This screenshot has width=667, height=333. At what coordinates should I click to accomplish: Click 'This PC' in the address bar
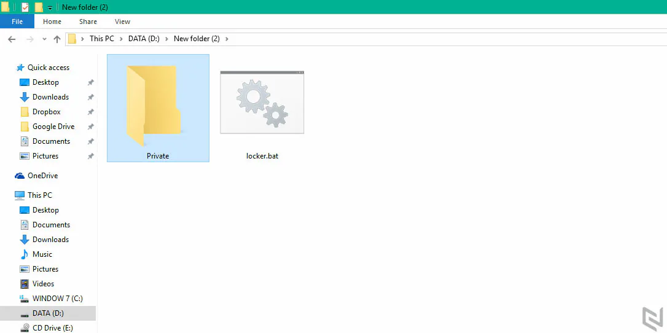click(102, 39)
